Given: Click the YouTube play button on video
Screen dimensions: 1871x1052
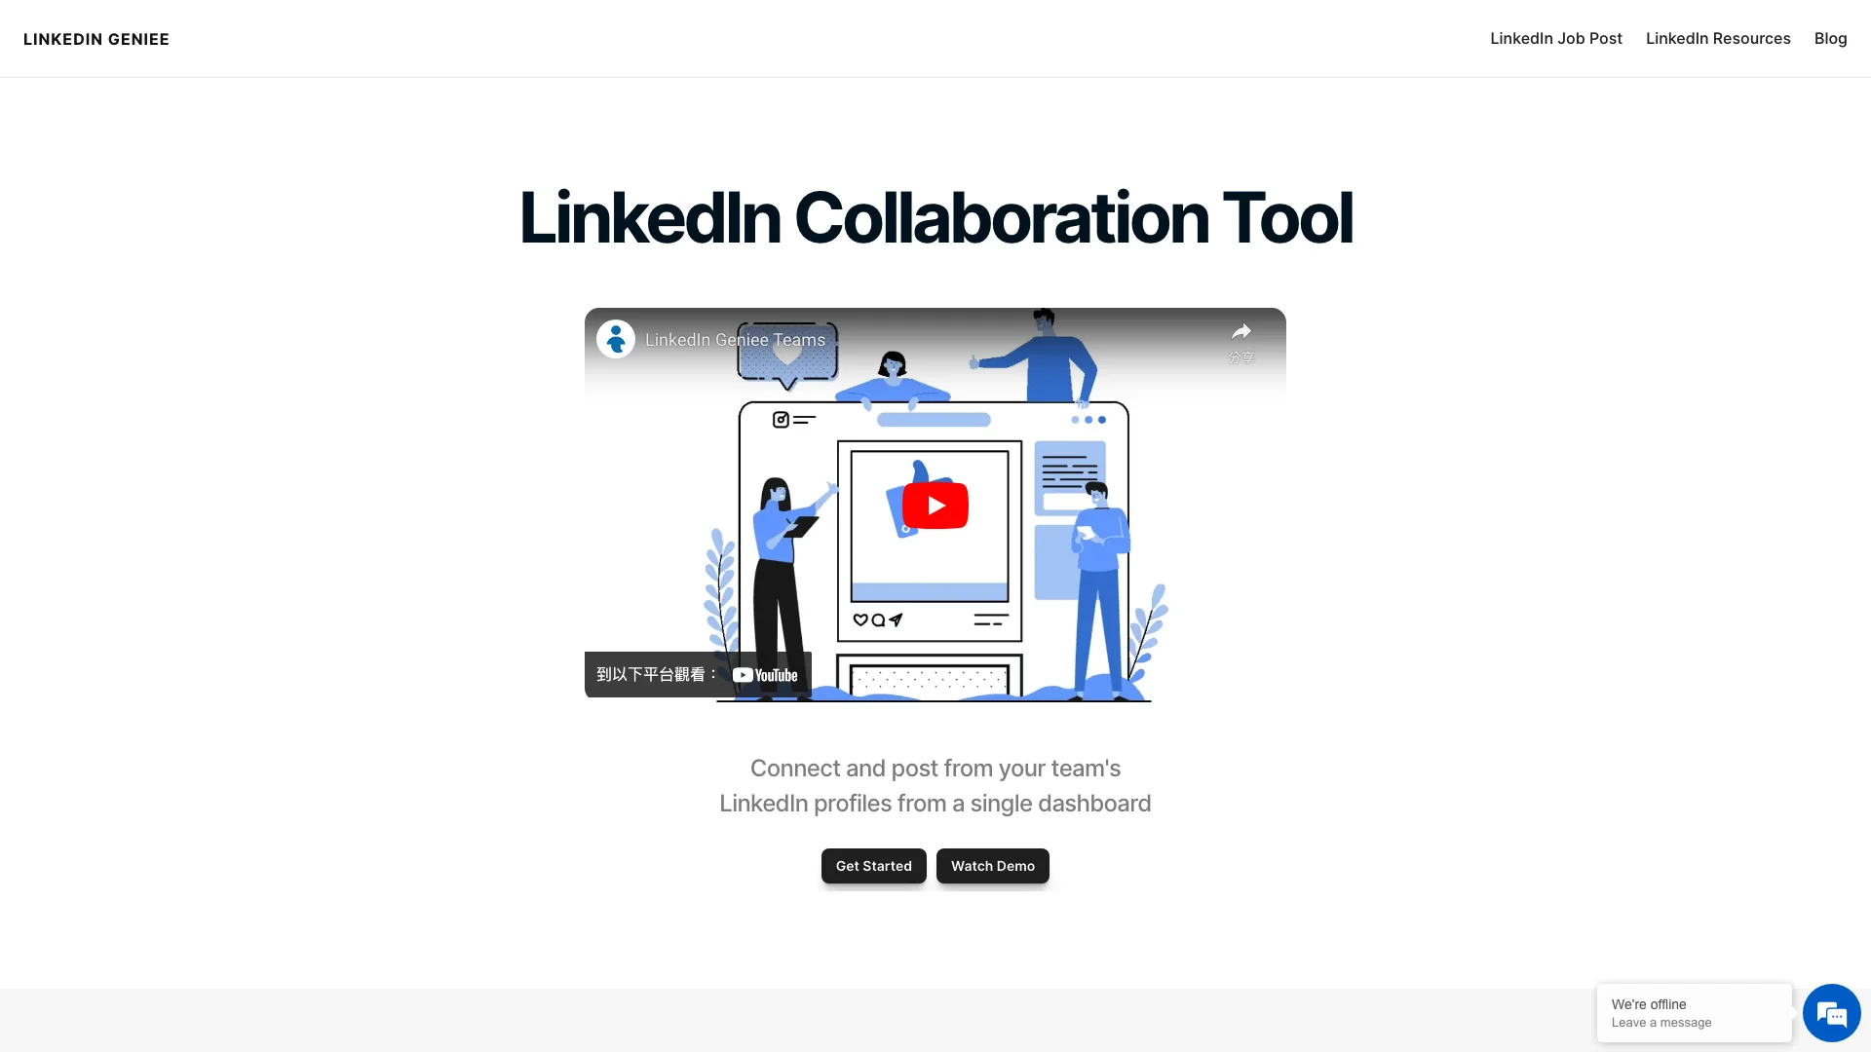Looking at the screenshot, I should (935, 505).
